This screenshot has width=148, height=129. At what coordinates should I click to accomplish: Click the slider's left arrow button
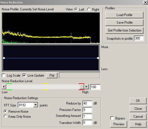pos(4,87)
